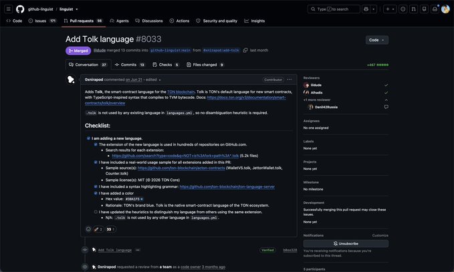Click the 'on Jun 21' comment timestamp

coord(134,80)
